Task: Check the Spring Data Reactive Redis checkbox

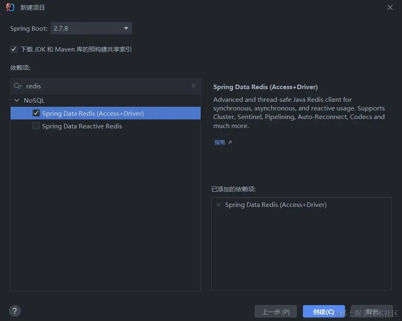Action: [x=36, y=126]
